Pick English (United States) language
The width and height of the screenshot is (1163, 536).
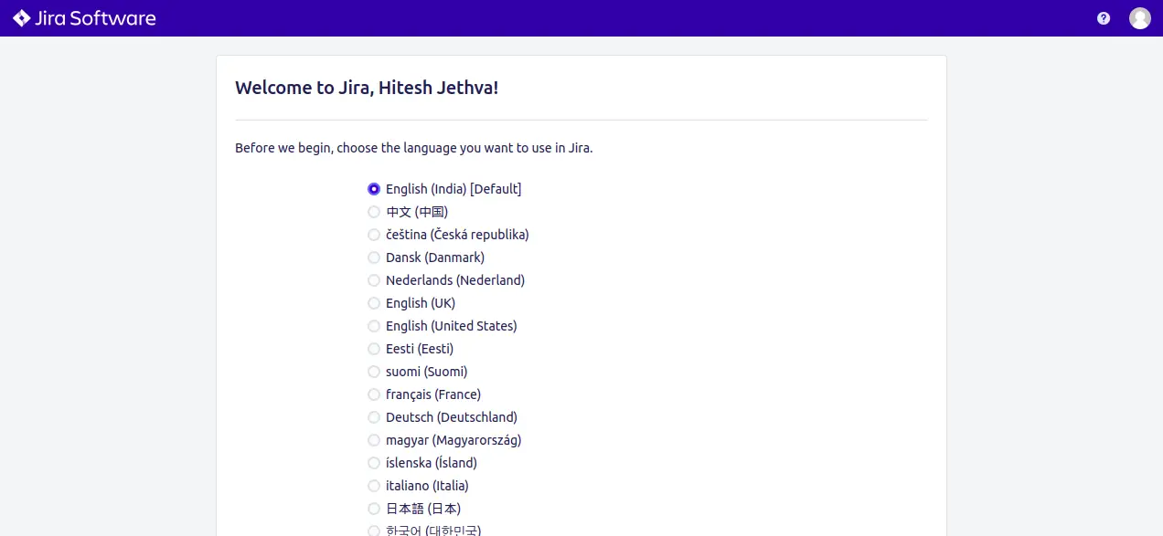point(374,326)
